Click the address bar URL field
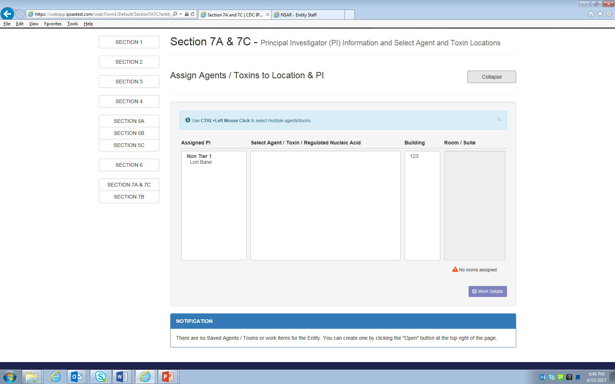615x384 pixels. click(103, 14)
